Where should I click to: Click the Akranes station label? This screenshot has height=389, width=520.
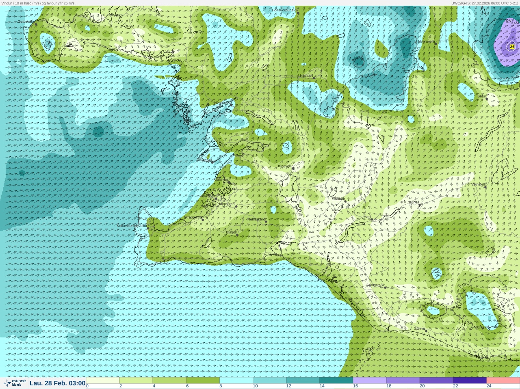[x=206, y=160]
